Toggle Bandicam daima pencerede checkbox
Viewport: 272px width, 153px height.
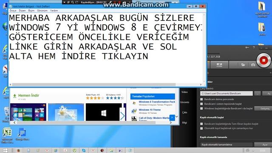click(201, 99)
